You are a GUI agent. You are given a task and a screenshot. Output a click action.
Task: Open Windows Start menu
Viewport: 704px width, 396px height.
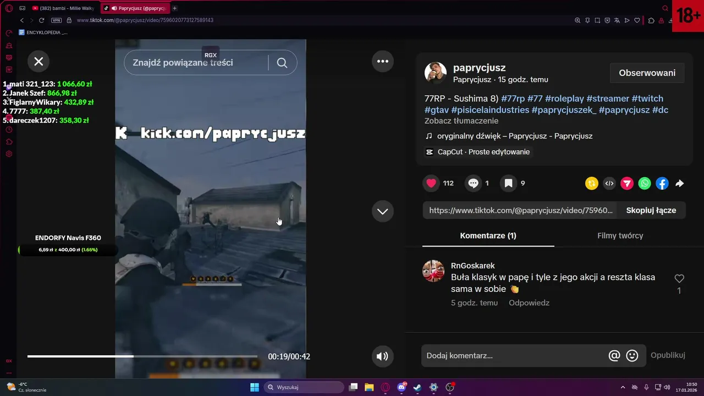pyautogui.click(x=255, y=387)
